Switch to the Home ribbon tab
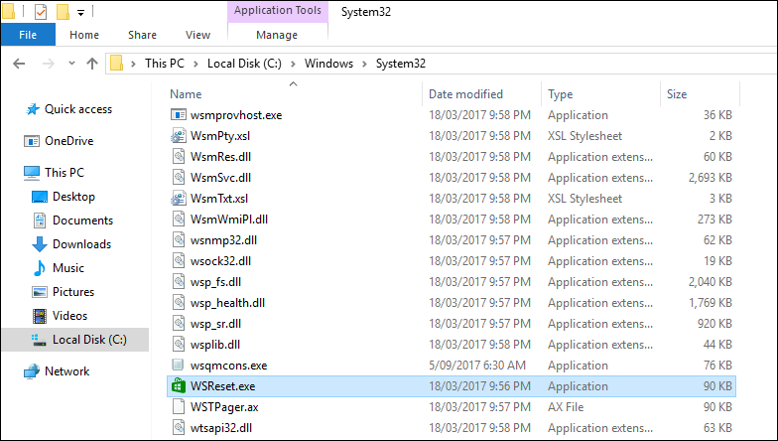 point(83,35)
